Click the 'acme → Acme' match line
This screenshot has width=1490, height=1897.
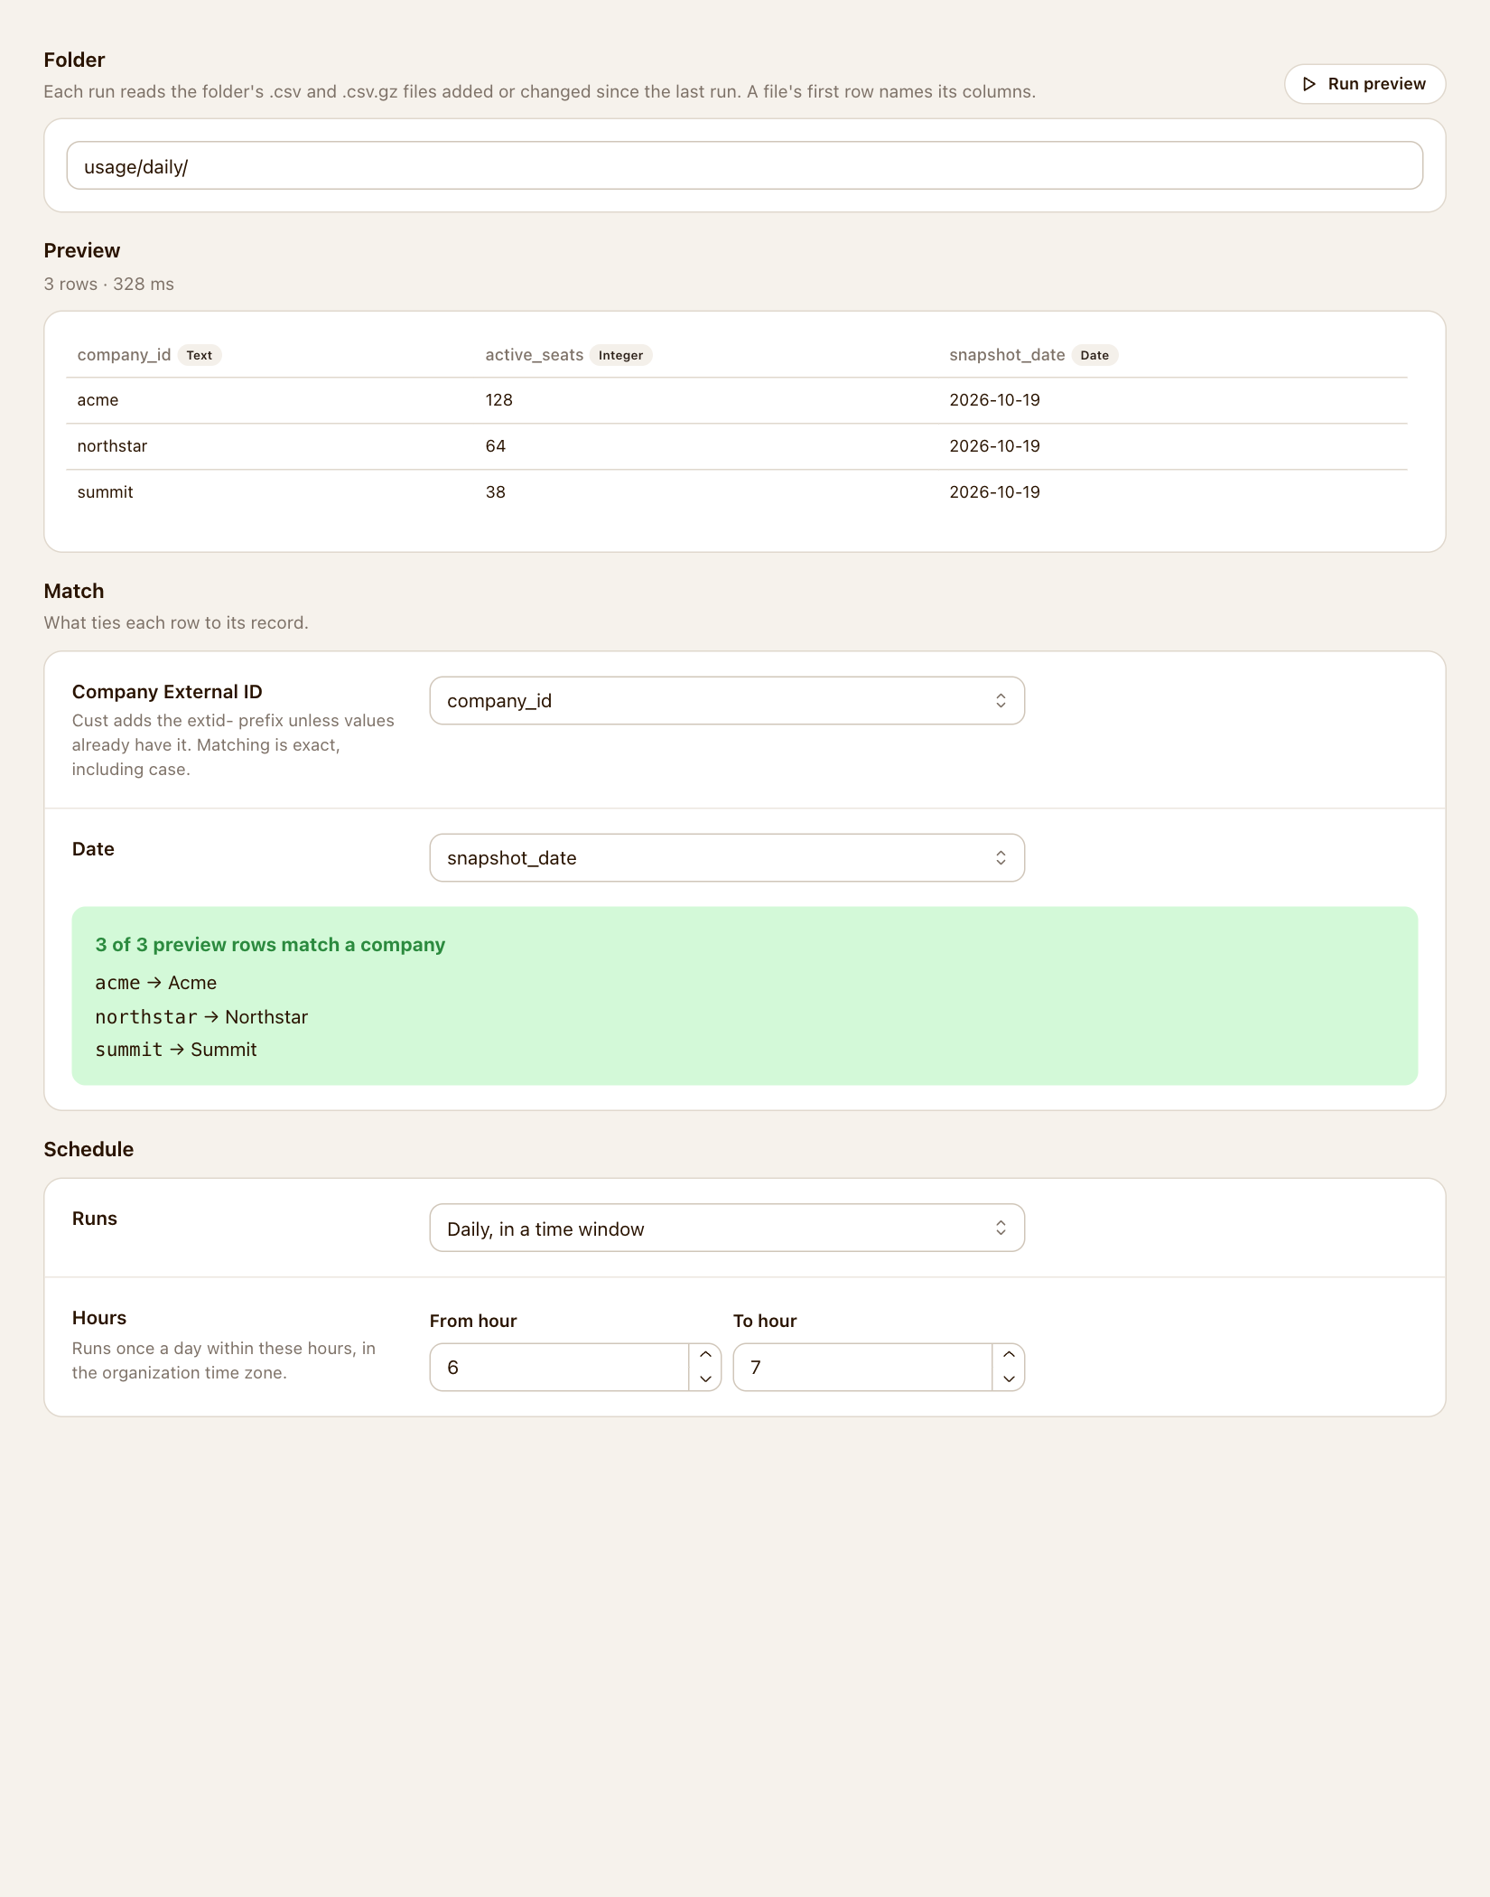(155, 983)
